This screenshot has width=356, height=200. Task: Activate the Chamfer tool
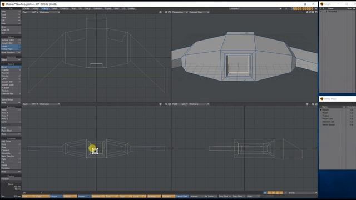[x=11, y=70]
